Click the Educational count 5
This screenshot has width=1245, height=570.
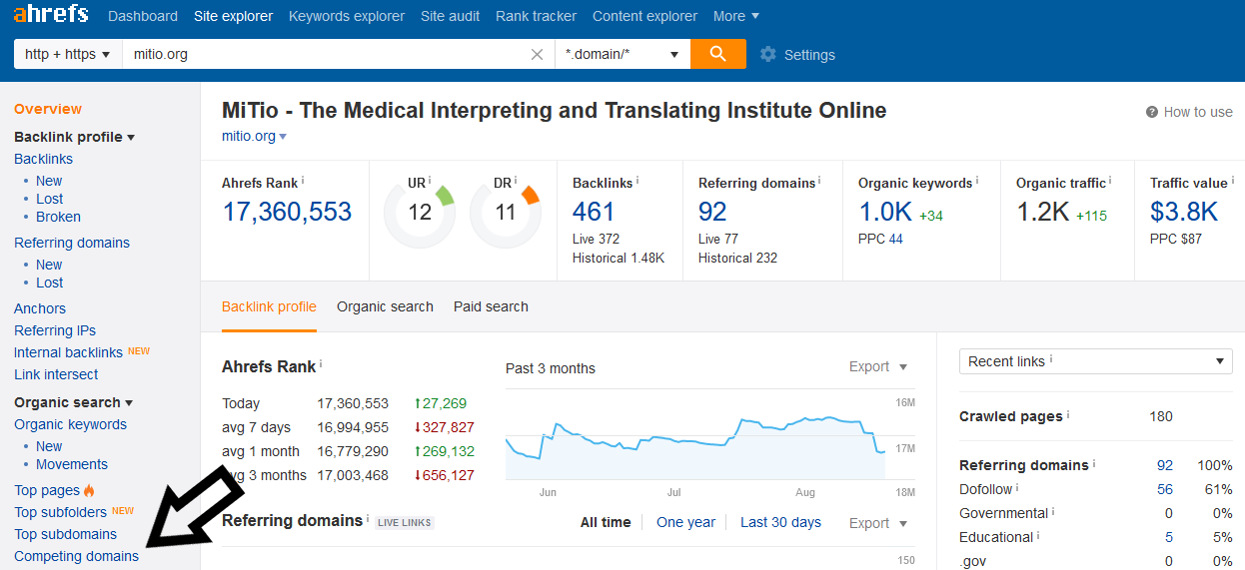coord(1169,537)
